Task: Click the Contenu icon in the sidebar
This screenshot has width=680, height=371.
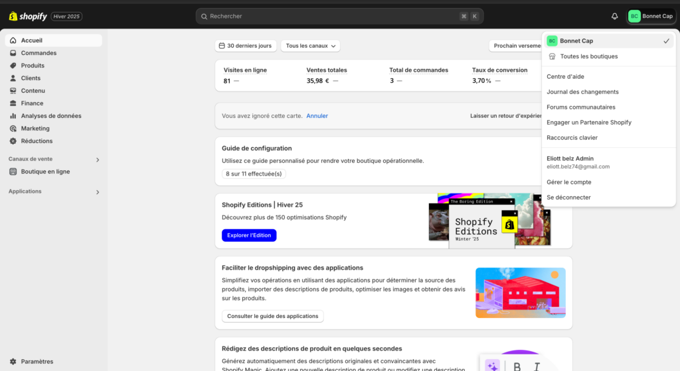Action: (x=13, y=90)
